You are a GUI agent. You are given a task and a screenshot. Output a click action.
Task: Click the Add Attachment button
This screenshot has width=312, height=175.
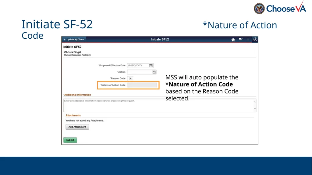[77, 127]
